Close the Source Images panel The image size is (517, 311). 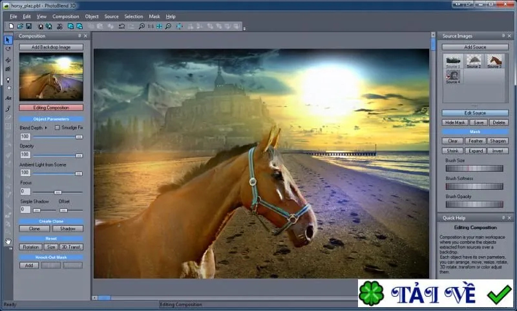click(509, 35)
